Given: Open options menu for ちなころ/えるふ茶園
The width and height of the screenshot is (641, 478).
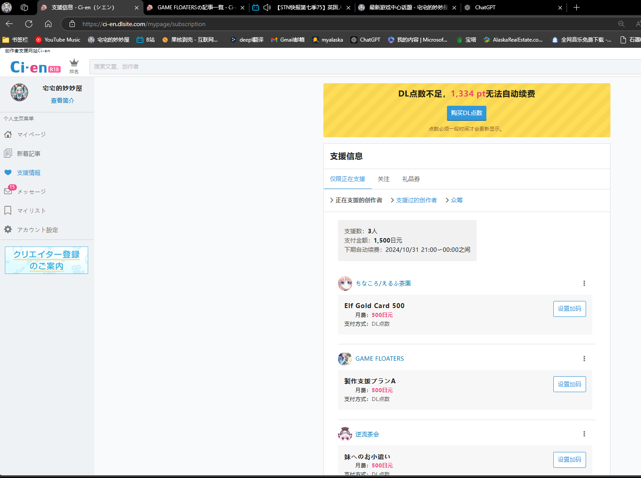Looking at the screenshot, I should point(584,283).
